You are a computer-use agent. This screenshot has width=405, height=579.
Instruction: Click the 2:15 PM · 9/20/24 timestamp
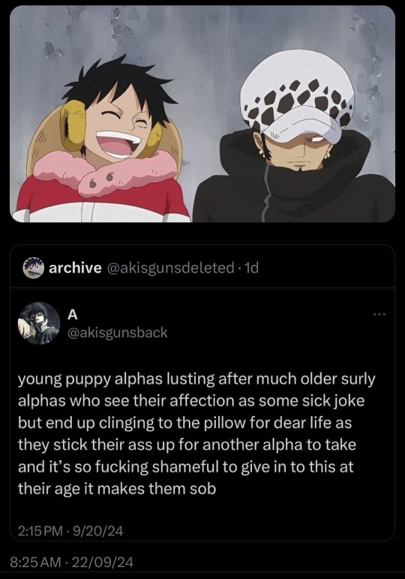[x=70, y=531]
